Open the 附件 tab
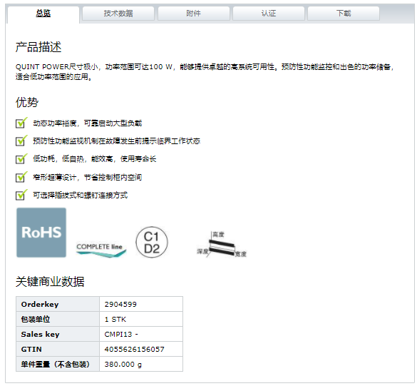417x386 pixels. tap(194, 14)
